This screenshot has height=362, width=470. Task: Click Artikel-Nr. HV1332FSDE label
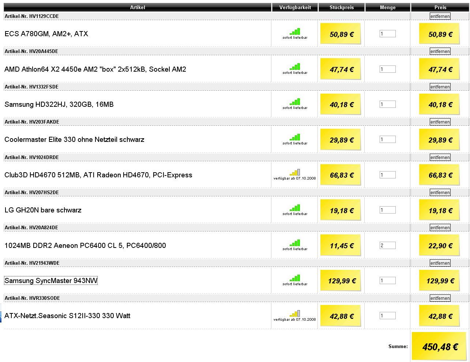(31, 87)
